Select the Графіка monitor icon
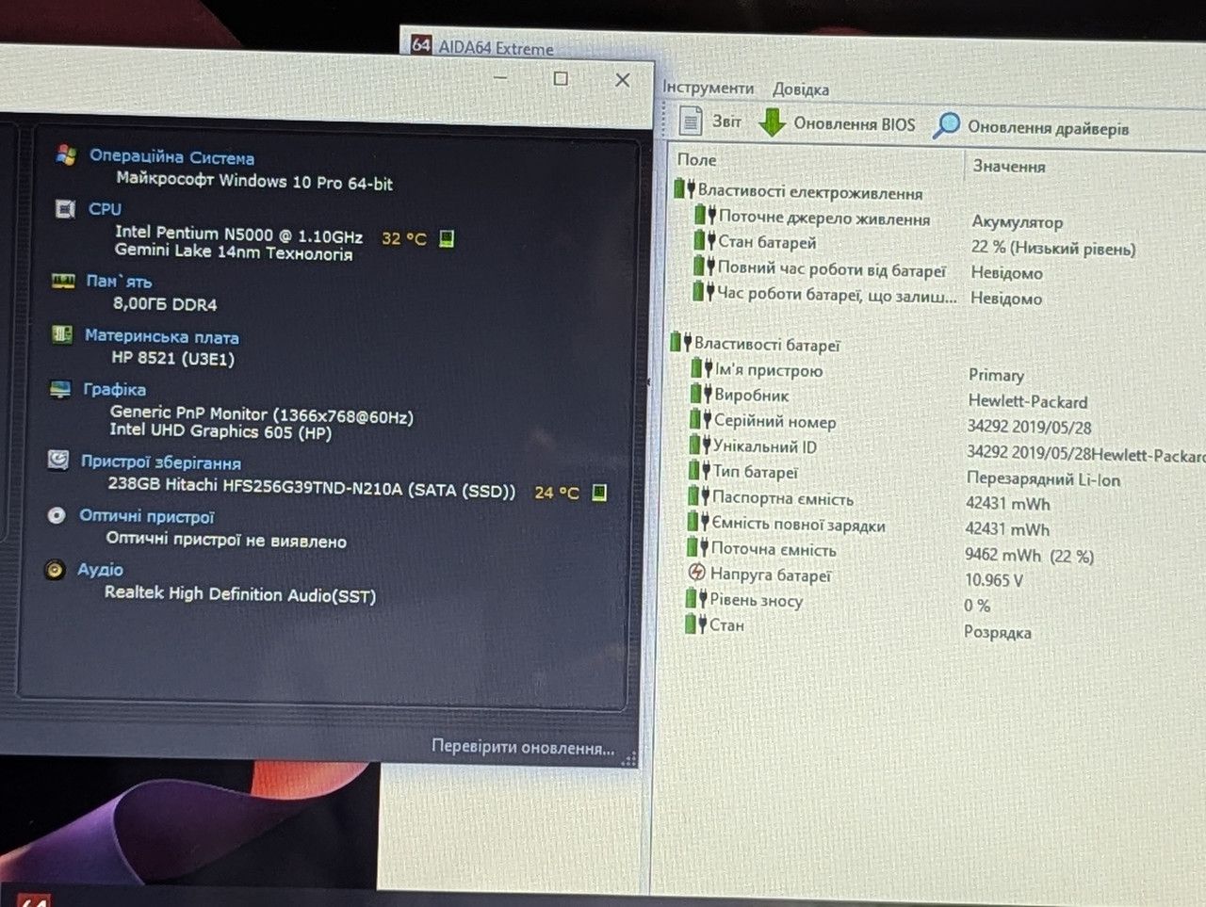 tap(60, 389)
